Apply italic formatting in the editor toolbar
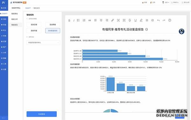191x120 pixels. click(74, 20)
